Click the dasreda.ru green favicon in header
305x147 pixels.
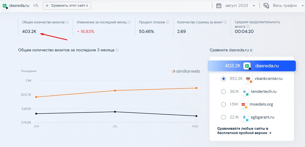click(x=5, y=6)
